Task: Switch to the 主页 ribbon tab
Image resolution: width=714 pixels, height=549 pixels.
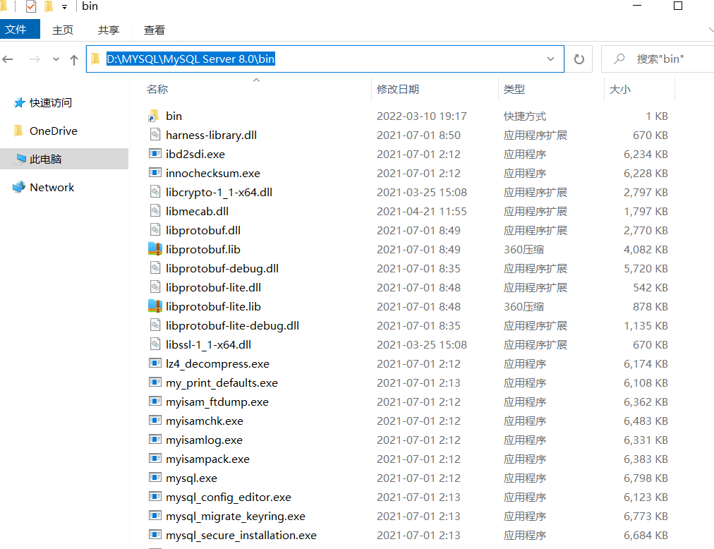Action: (62, 30)
